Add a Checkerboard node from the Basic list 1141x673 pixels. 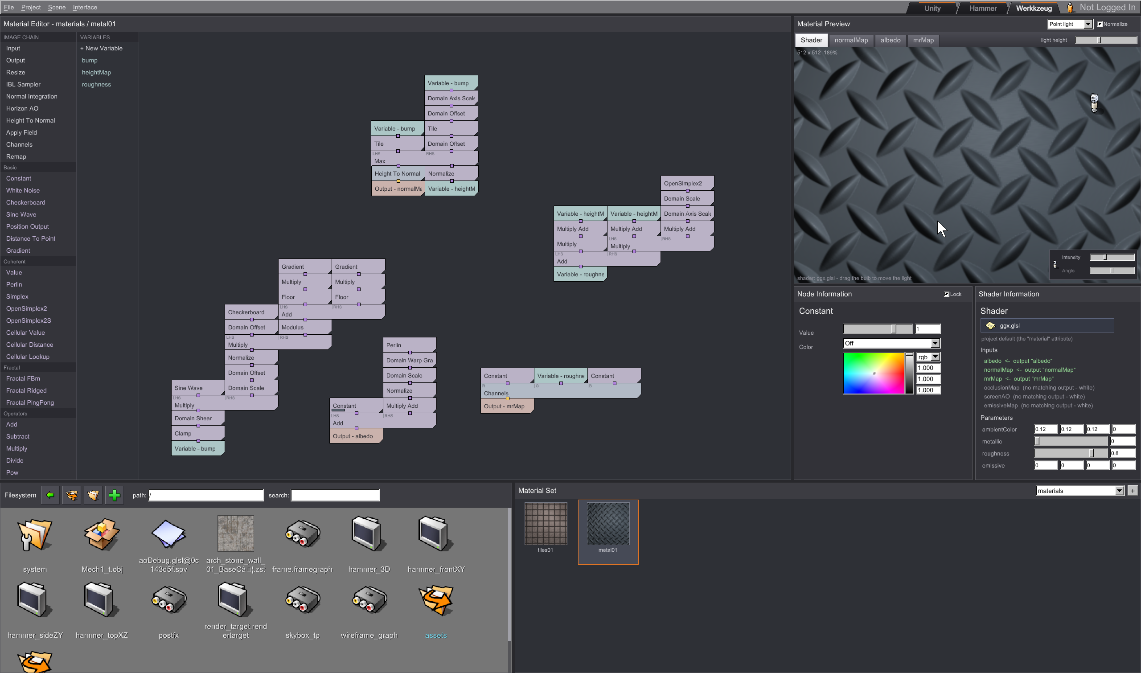25,203
